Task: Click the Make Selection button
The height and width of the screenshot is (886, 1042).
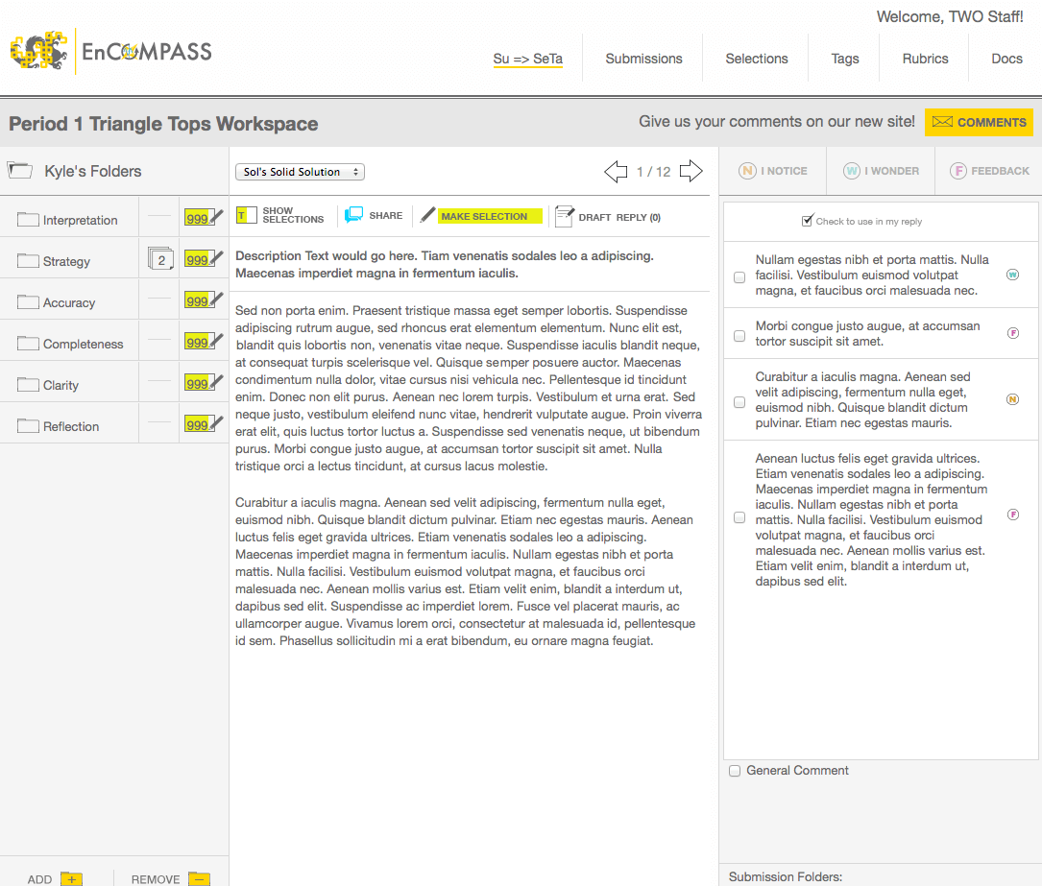Action: click(483, 216)
